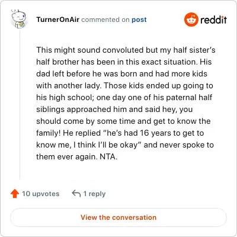Click the reply arrow icon
This screenshot has height=237, width=237.
[x=76, y=193]
